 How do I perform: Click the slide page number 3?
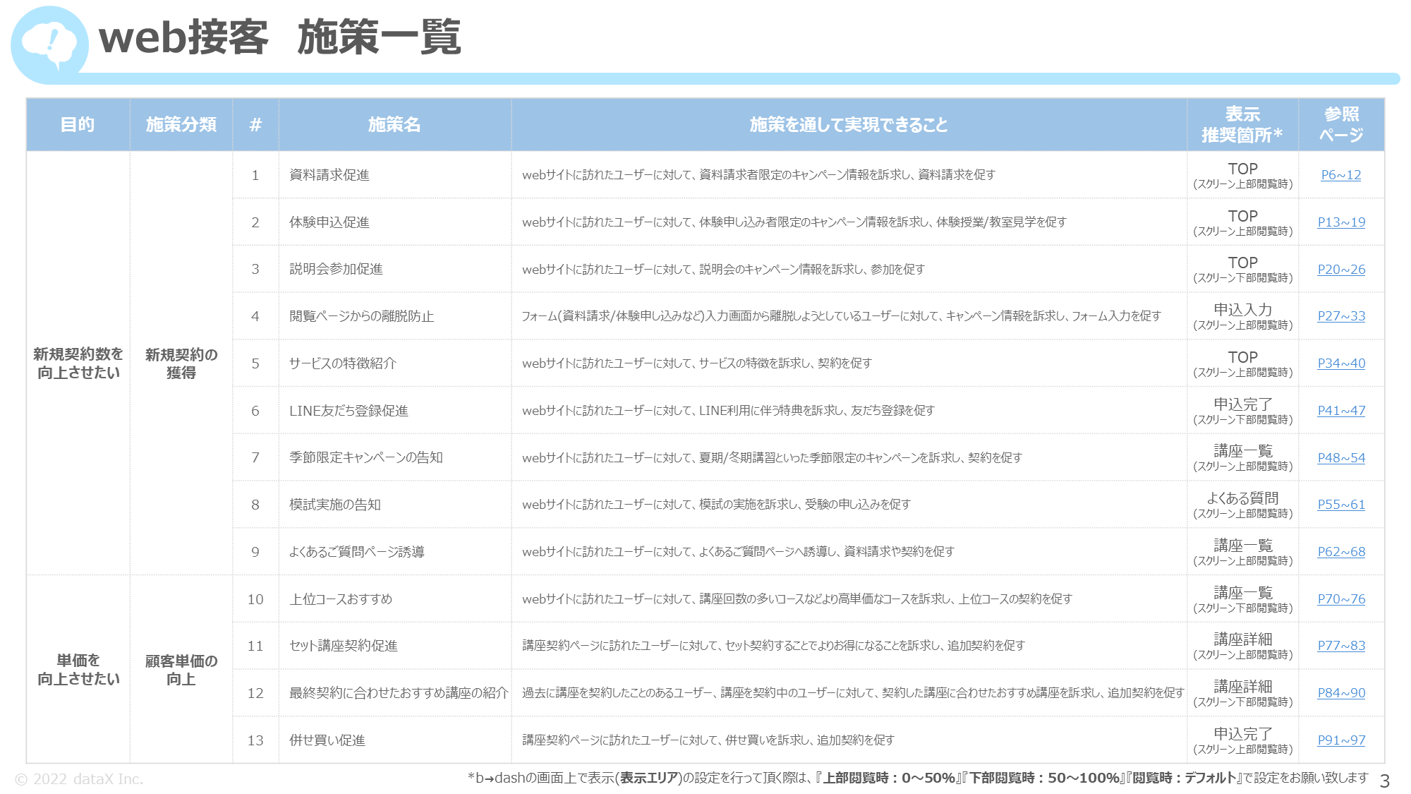pyautogui.click(x=1384, y=781)
